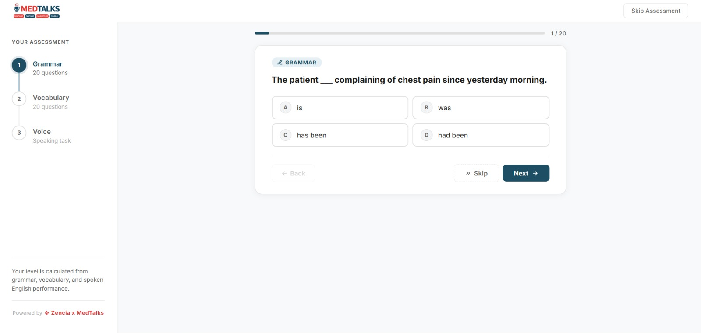Go to Grammar section in sidebar
This screenshot has height=333, width=701.
click(x=47, y=64)
